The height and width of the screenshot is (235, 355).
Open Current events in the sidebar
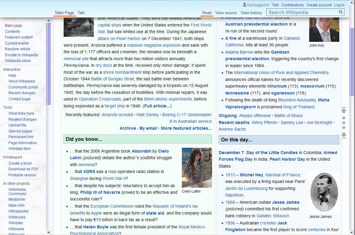17,43
